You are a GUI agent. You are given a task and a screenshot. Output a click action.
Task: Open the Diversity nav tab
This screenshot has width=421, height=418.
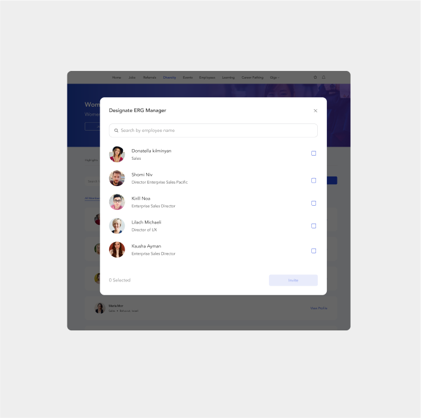[169, 78]
